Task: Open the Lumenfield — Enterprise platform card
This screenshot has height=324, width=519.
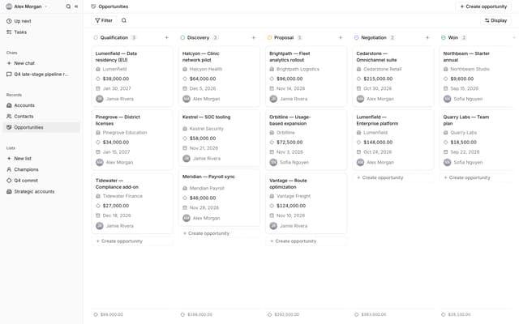Action: (x=392, y=140)
